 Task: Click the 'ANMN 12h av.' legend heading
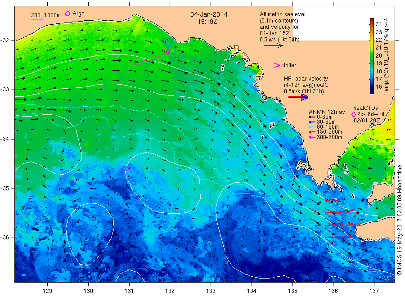(327, 112)
